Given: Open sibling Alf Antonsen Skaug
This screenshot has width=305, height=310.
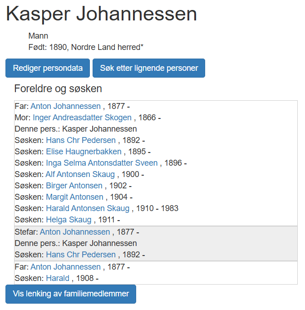Looking at the screenshot, I should tap(80, 174).
